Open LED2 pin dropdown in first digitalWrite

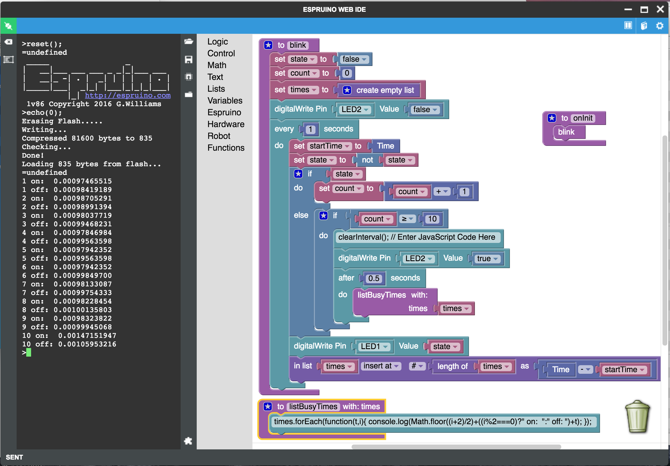point(355,109)
